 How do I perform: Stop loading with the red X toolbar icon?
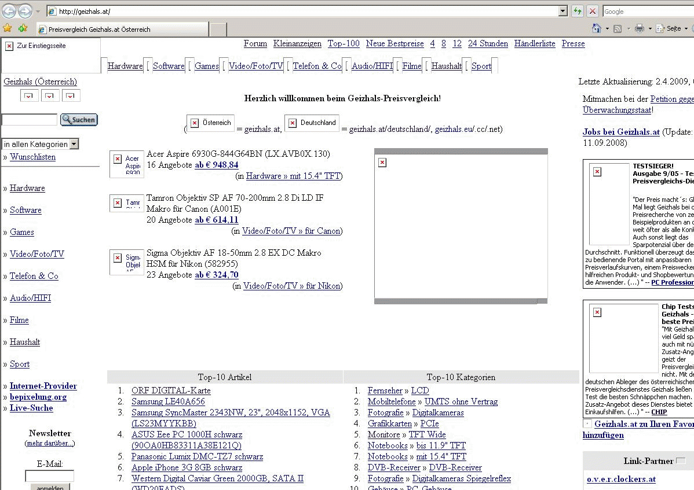[x=593, y=11]
